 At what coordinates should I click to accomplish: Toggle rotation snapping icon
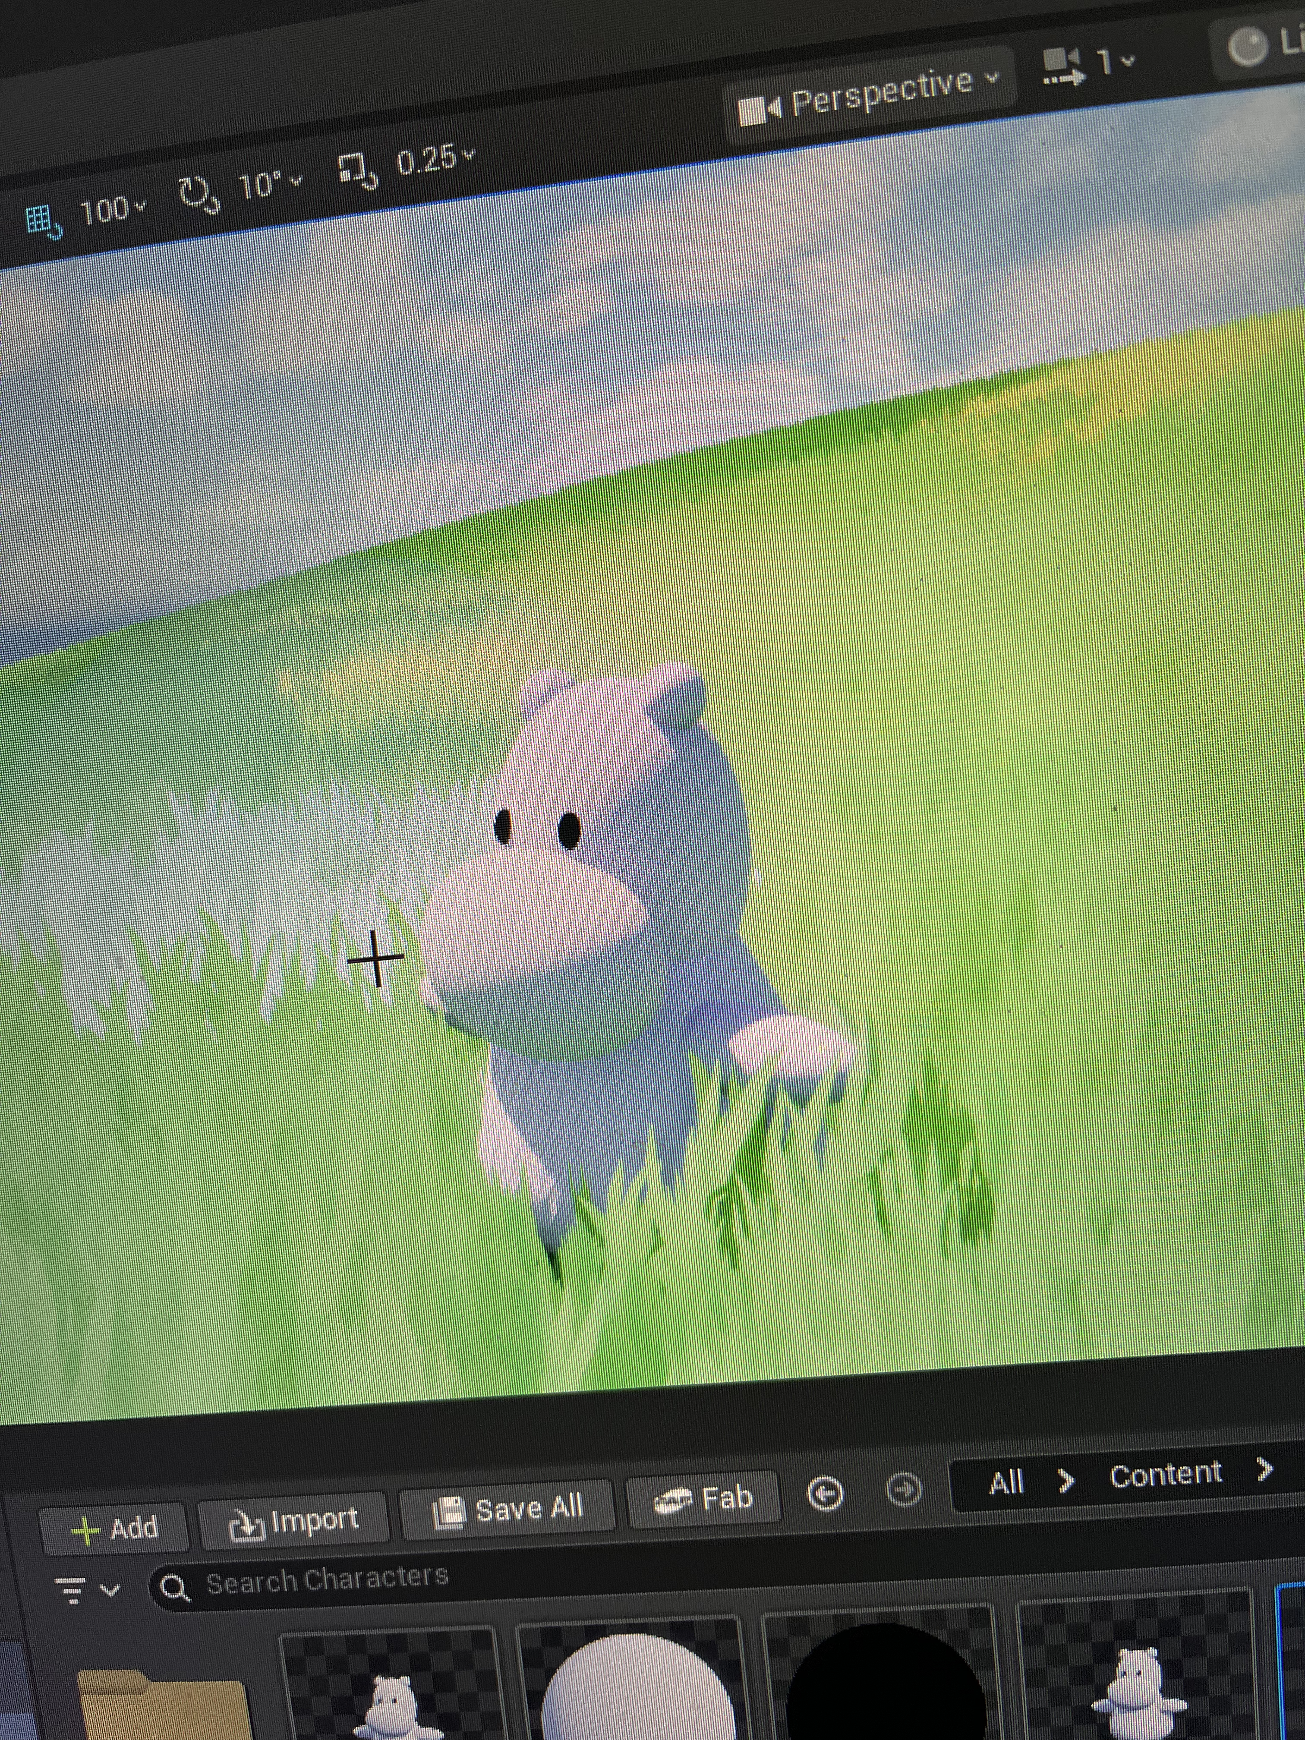pos(199,194)
